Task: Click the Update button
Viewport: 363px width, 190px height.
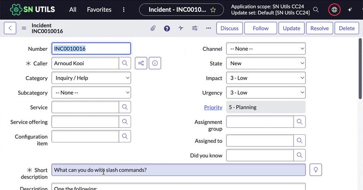Action: click(291, 28)
